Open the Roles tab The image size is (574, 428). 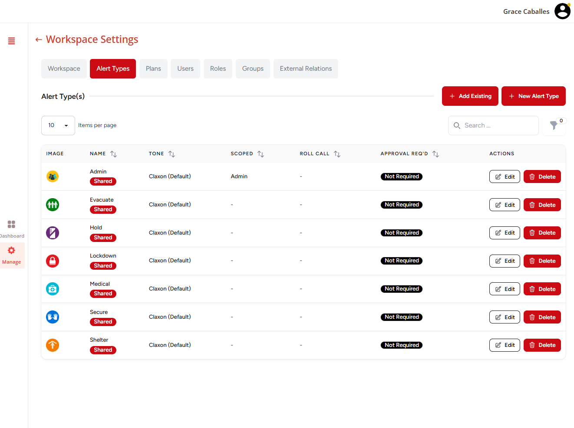click(218, 69)
